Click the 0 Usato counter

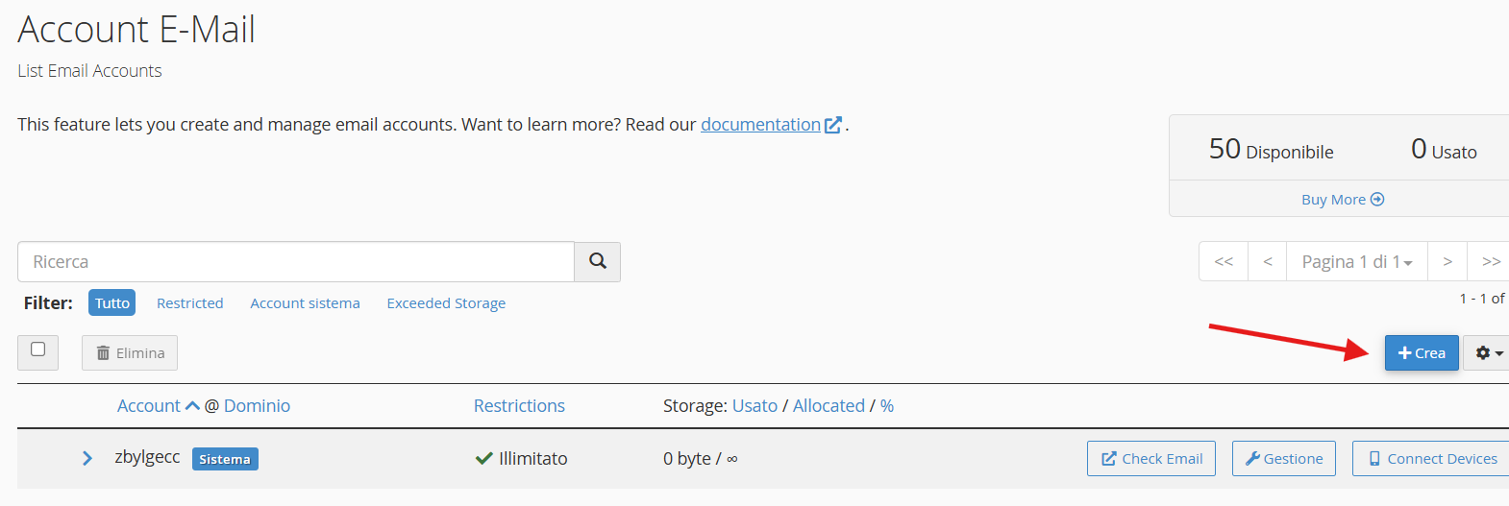[x=1444, y=149]
